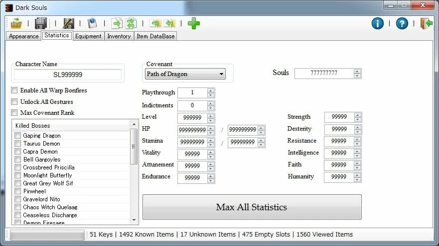Click "475 Empty Slots" status entry
439x246 pixels.
click(266, 234)
